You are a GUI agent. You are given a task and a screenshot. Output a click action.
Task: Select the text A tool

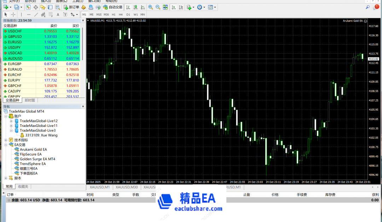[58, 14]
